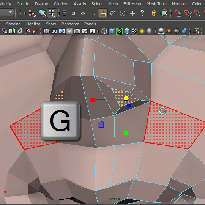205x205 pixels.
Task: Click the miscellaneous question-mark mask icon
Action: (x=142, y=13)
